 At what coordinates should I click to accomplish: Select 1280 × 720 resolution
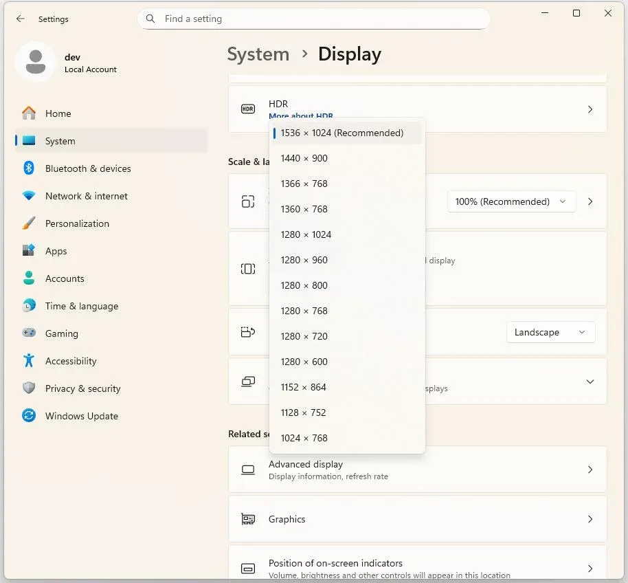pyautogui.click(x=347, y=336)
